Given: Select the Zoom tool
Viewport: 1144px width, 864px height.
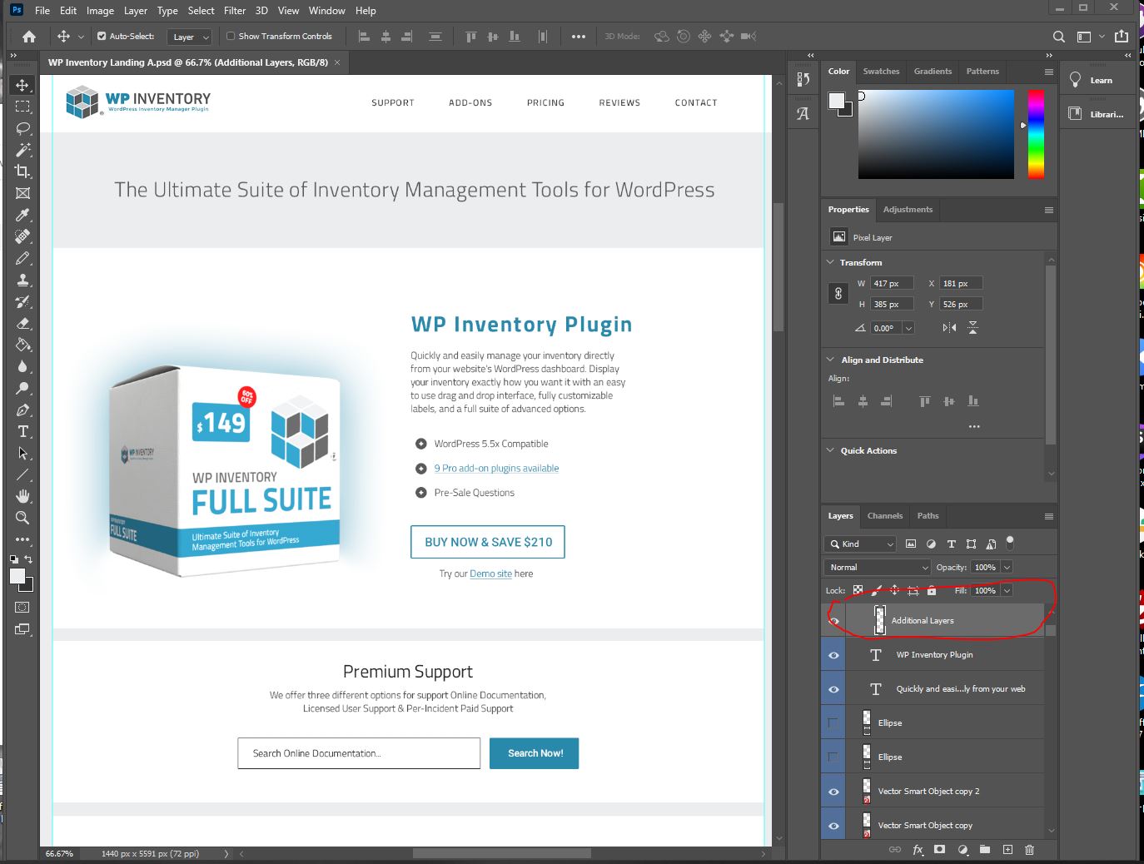Looking at the screenshot, I should (22, 518).
